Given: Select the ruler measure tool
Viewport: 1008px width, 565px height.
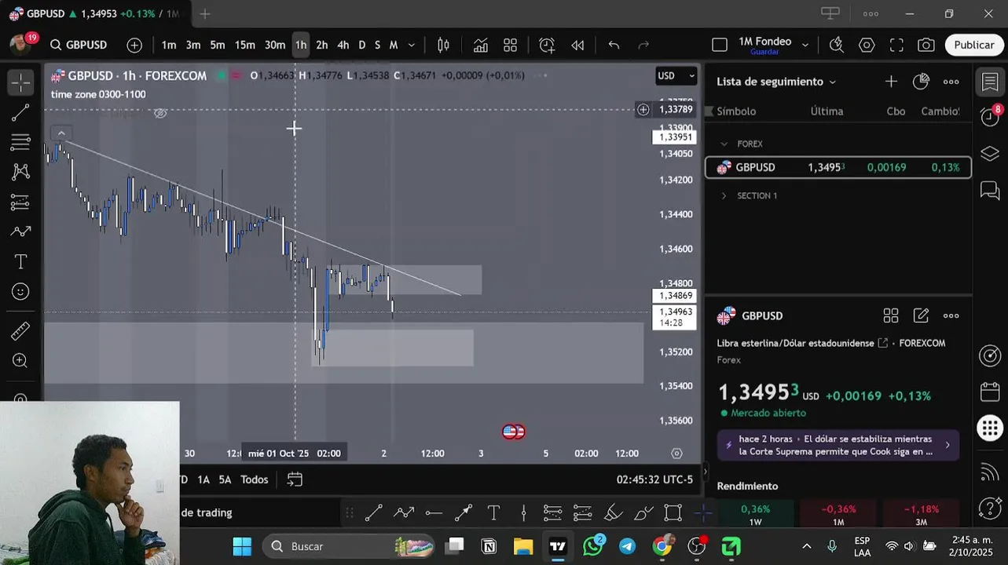Looking at the screenshot, I should pos(21,331).
